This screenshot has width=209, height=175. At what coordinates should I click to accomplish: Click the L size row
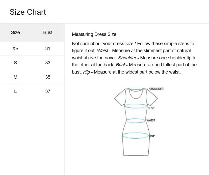[32, 91]
